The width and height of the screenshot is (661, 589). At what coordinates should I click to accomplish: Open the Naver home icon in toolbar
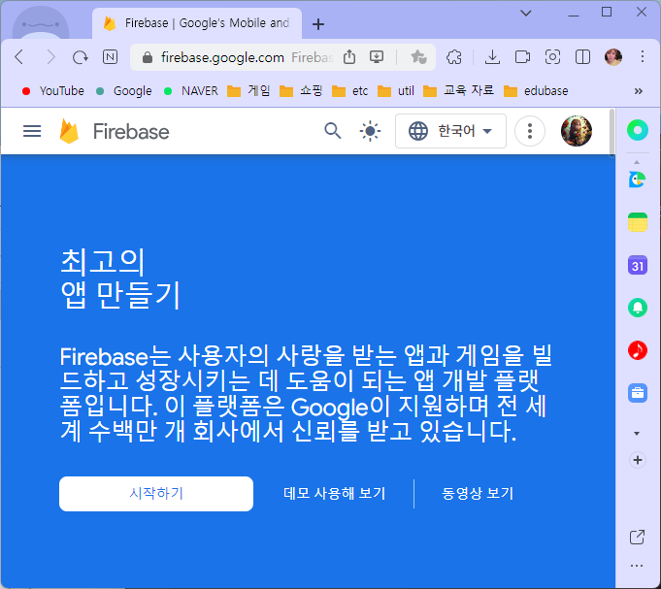[110, 57]
